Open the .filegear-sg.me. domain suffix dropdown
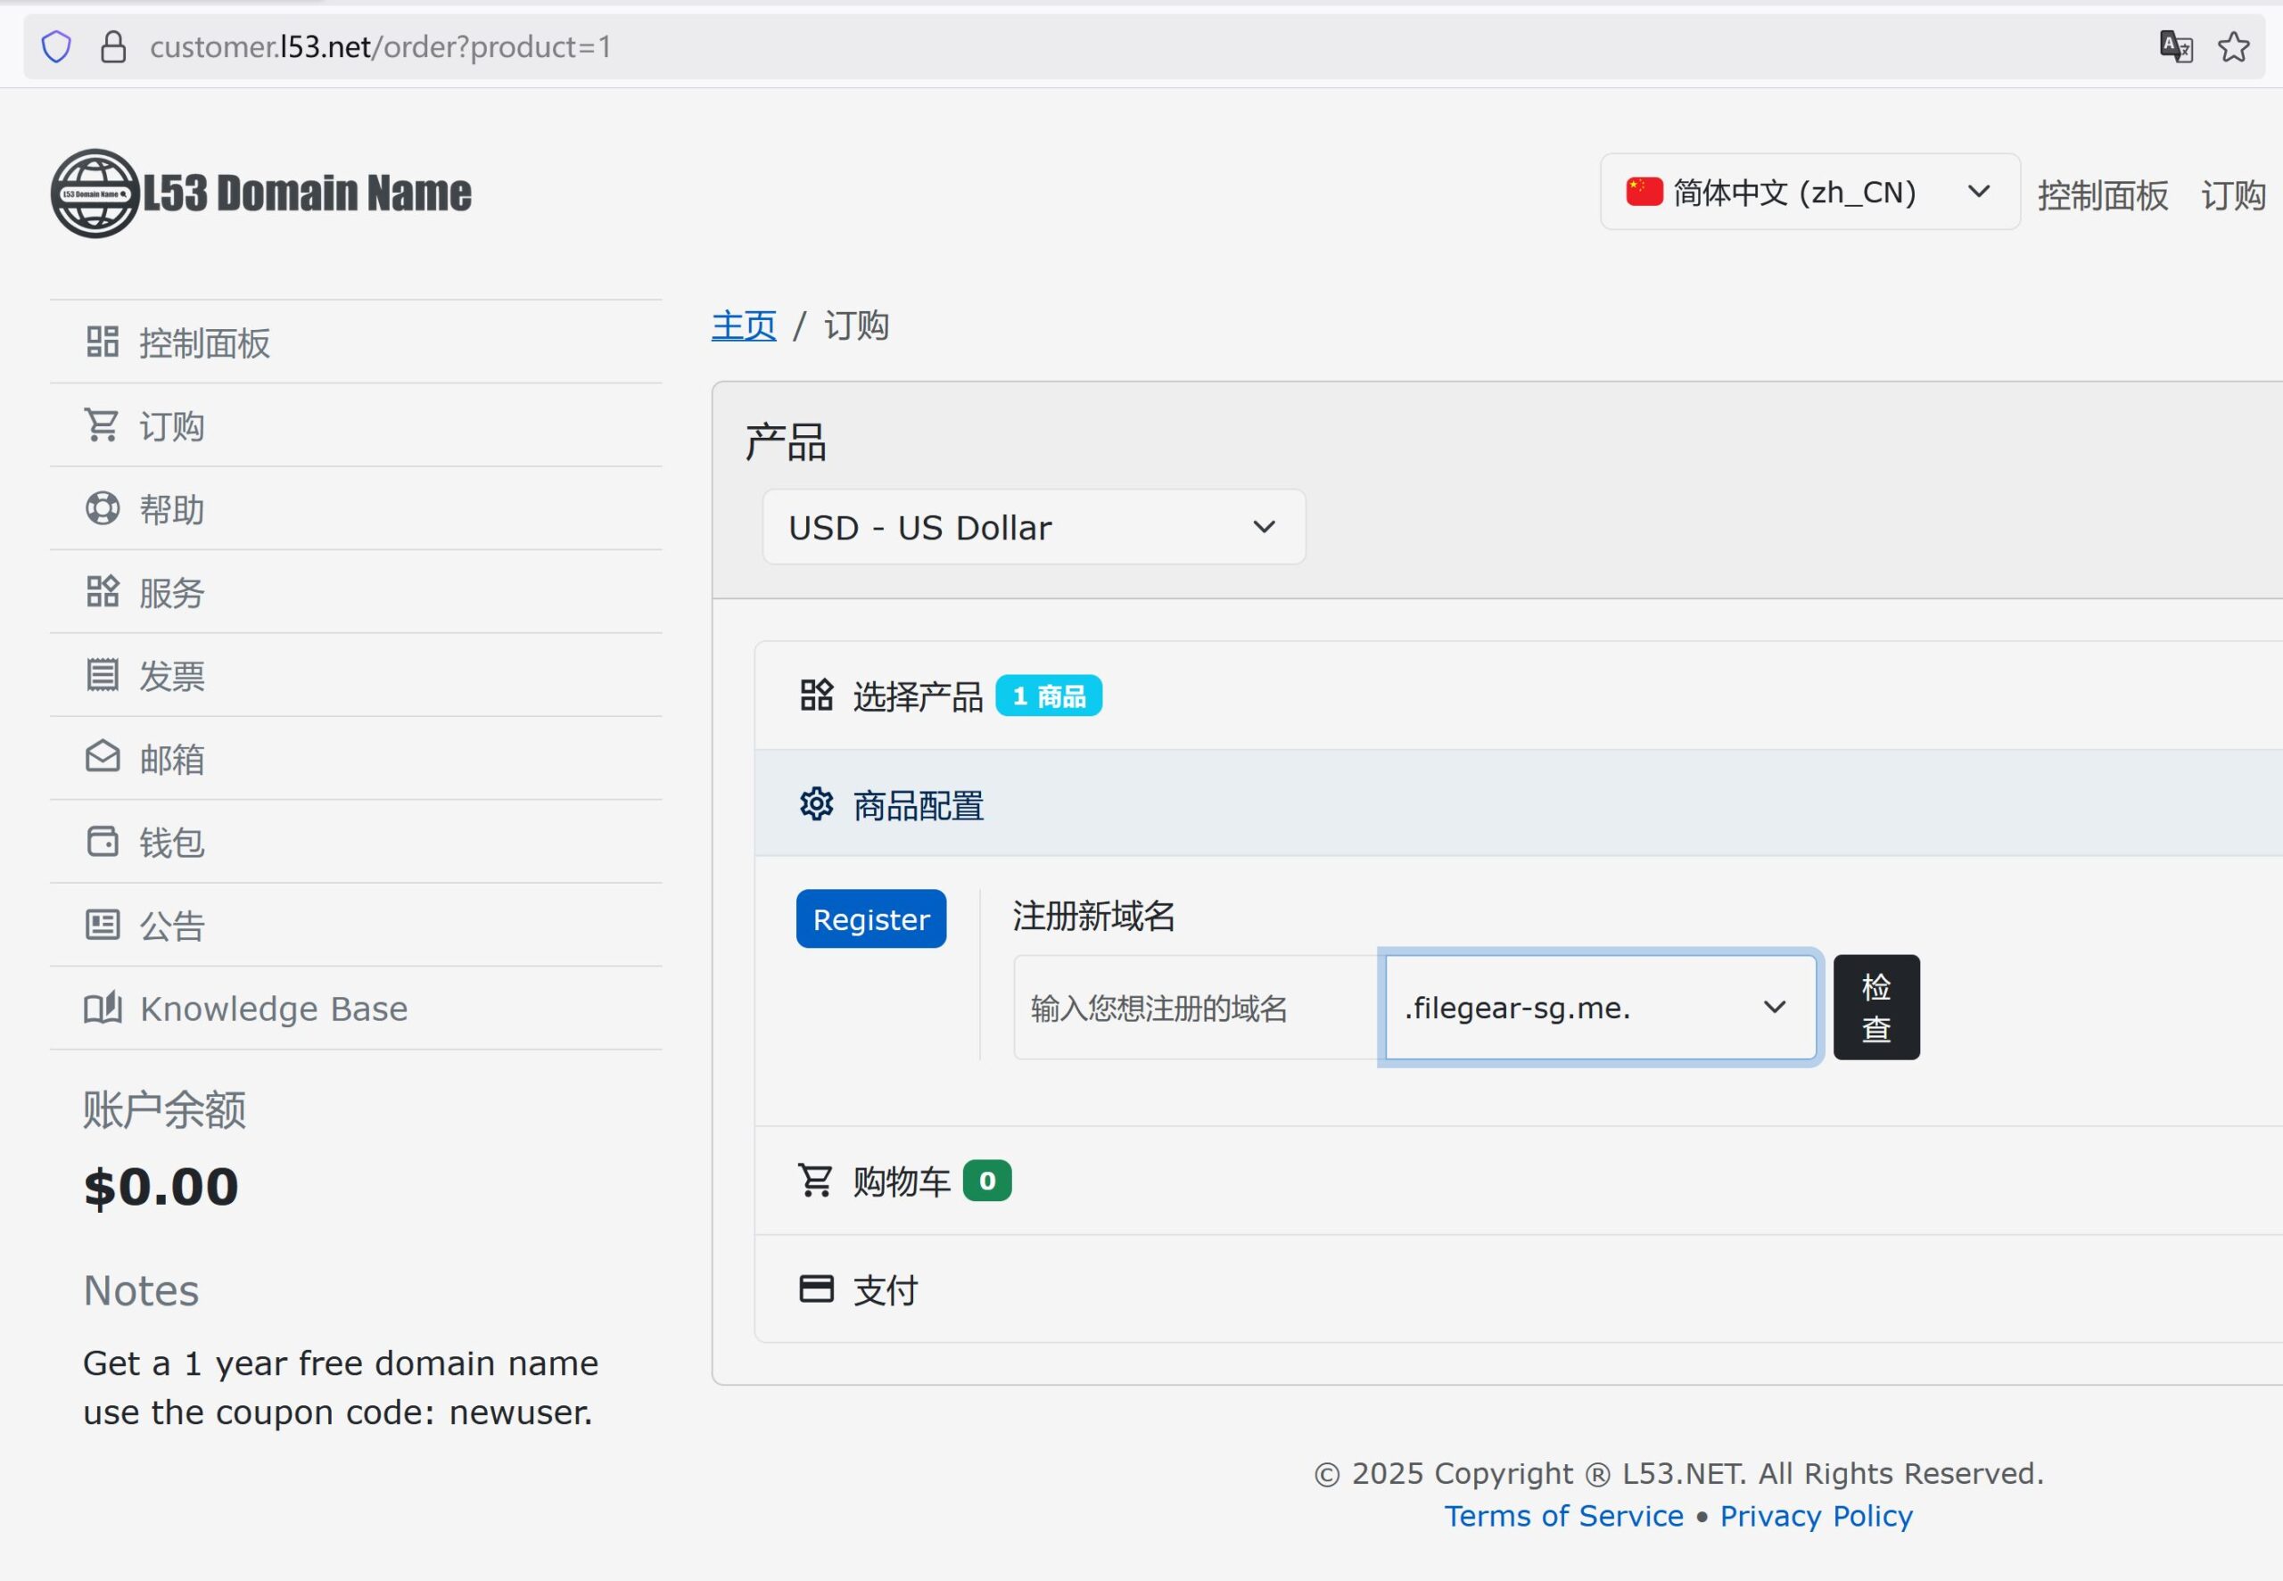Screen dimensions: 2283x1581 (1599, 1008)
